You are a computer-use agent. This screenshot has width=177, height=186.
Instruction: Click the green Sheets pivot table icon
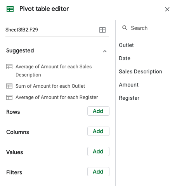click(10, 9)
